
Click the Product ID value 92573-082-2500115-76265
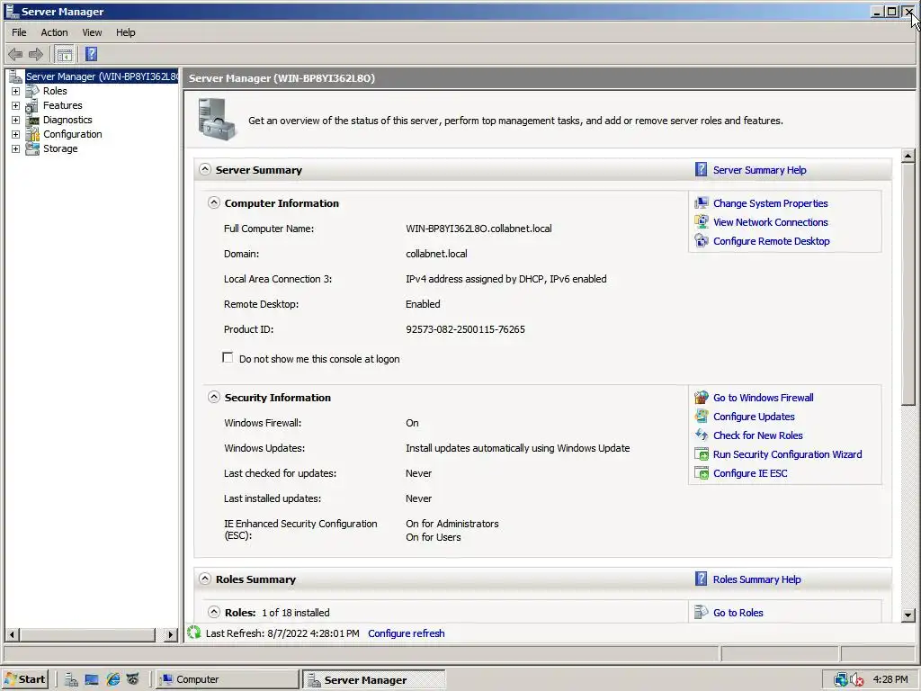pos(465,329)
